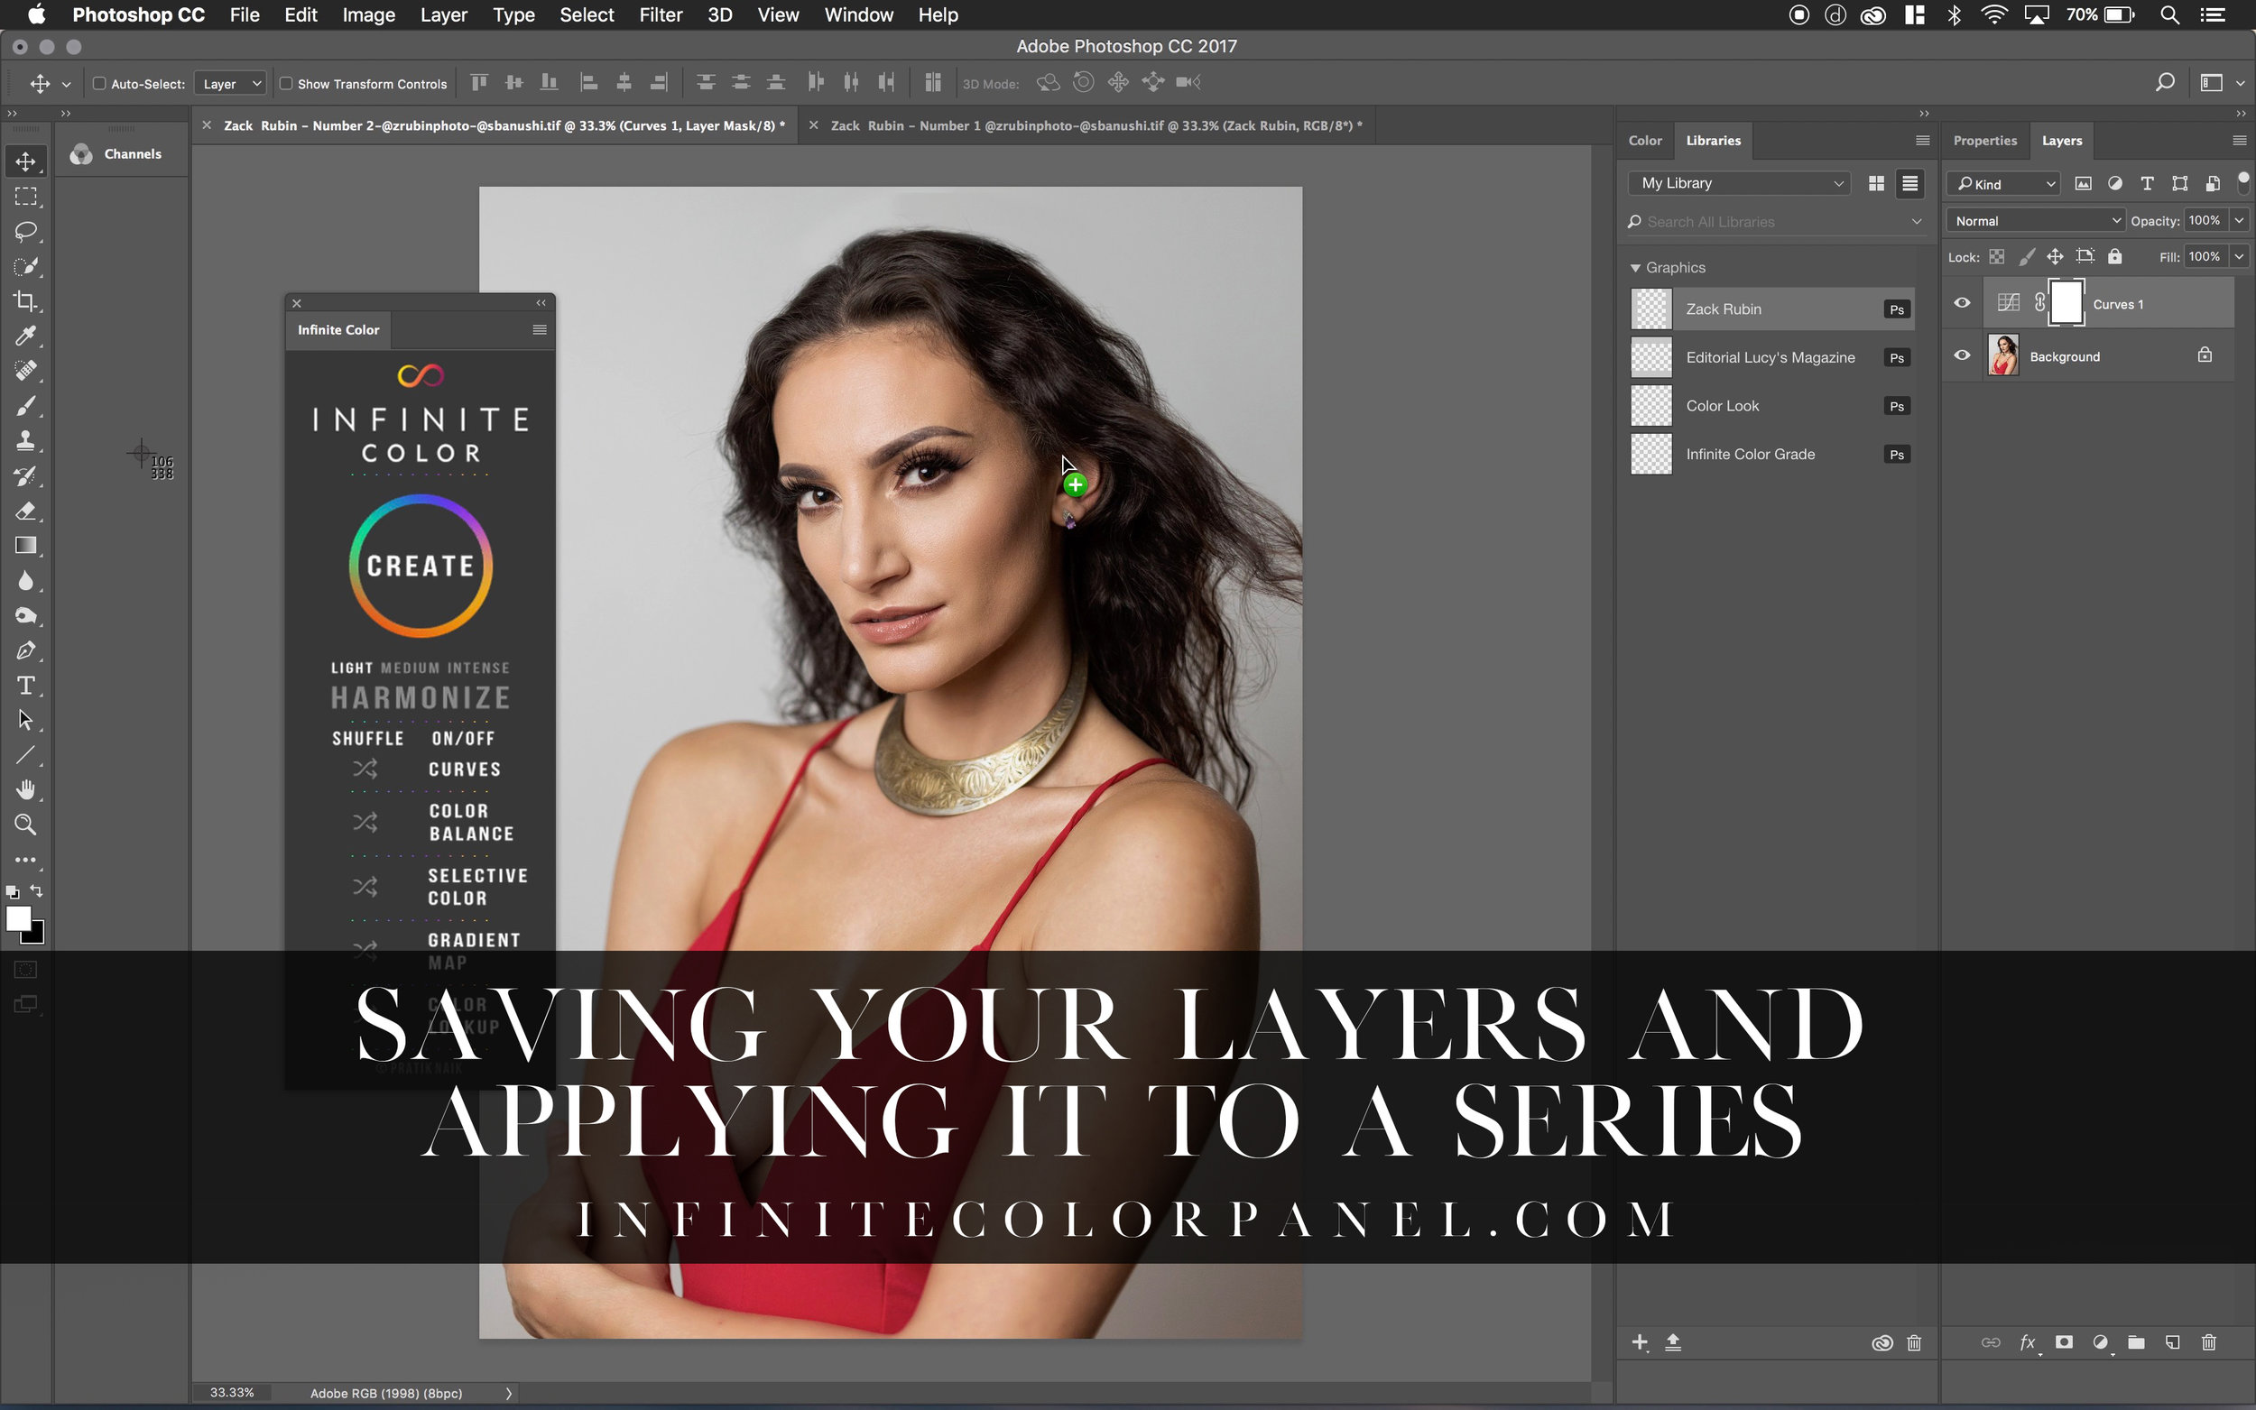Open the Image menu
The image size is (2256, 1410).
click(368, 15)
